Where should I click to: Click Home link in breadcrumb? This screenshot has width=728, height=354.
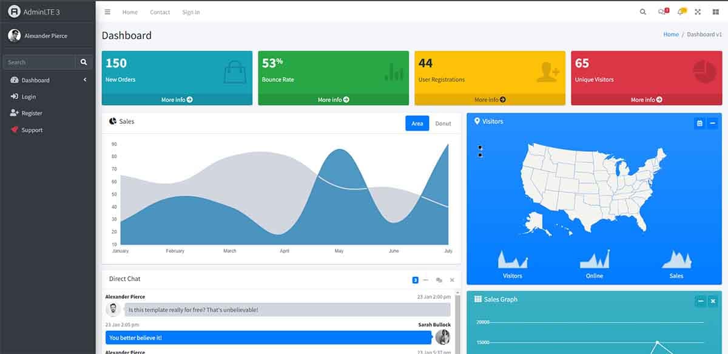click(671, 35)
